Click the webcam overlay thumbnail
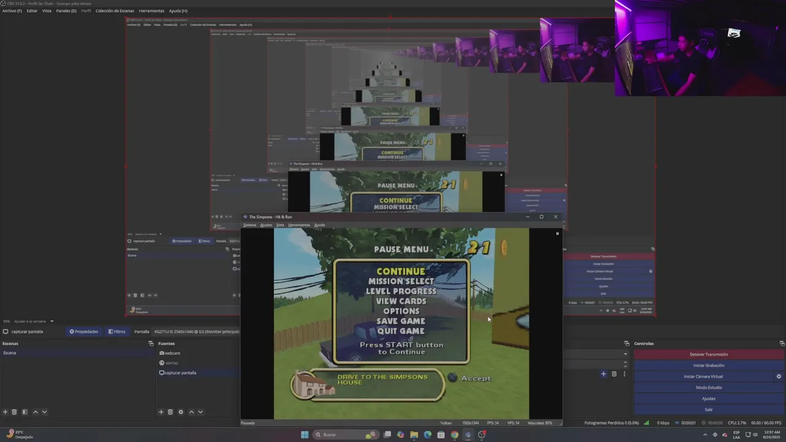 (x=700, y=48)
